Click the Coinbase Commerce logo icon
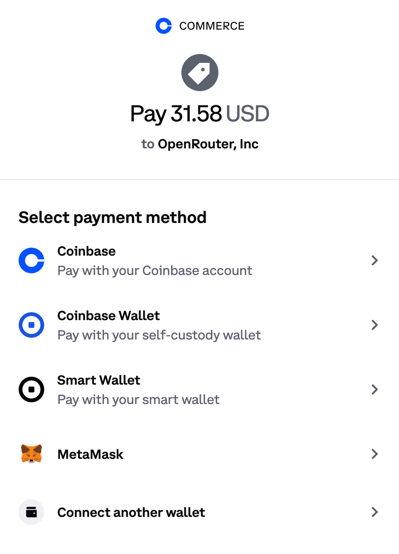 [164, 26]
